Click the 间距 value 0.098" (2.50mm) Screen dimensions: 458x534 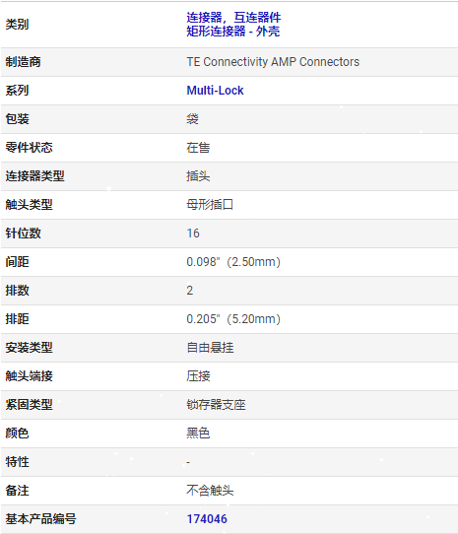233,262
